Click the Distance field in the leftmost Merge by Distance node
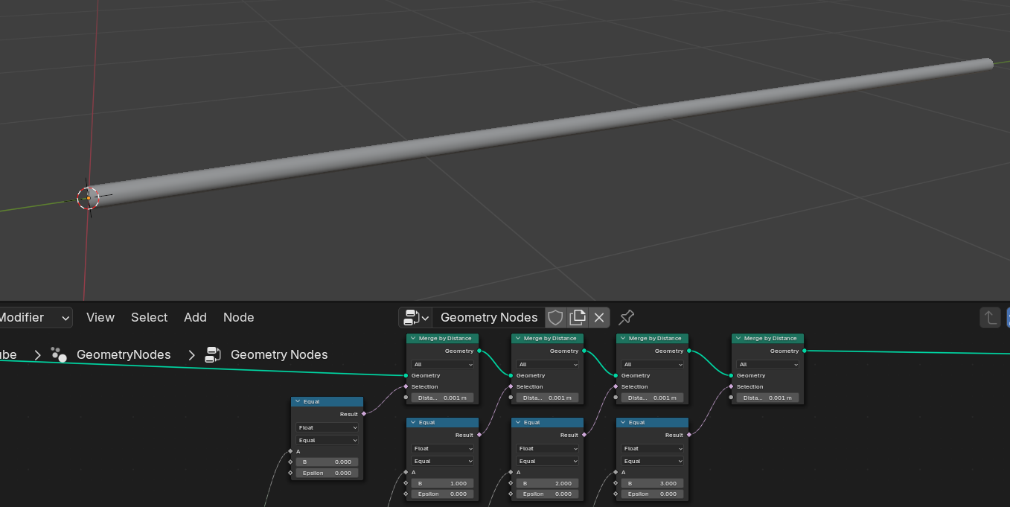 coord(442,398)
